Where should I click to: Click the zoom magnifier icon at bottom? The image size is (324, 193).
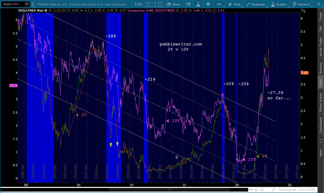(x=262, y=190)
